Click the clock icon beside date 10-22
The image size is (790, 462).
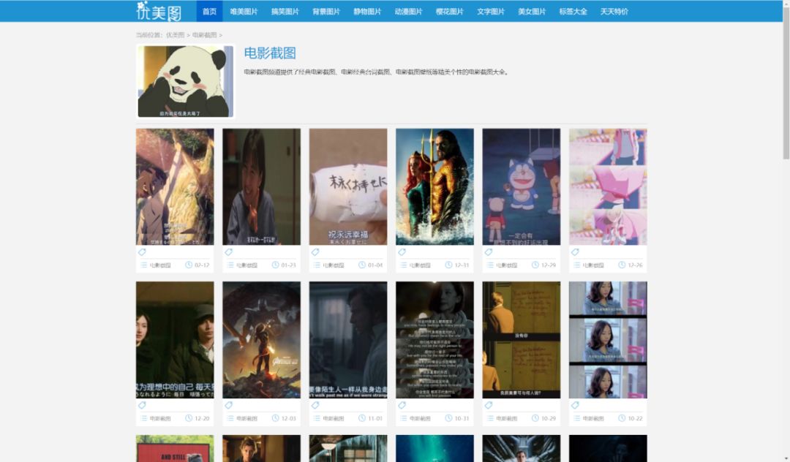[x=622, y=418]
